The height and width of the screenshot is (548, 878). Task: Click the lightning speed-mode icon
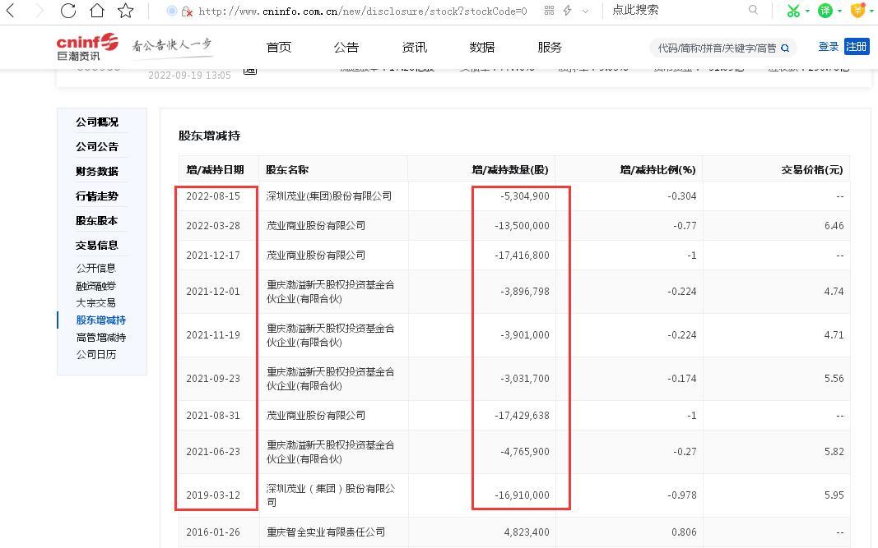[x=567, y=11]
